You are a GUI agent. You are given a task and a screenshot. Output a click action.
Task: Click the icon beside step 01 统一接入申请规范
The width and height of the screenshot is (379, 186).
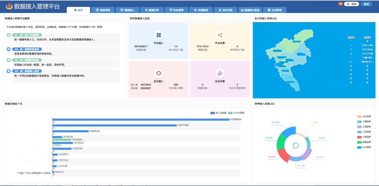(8, 35)
